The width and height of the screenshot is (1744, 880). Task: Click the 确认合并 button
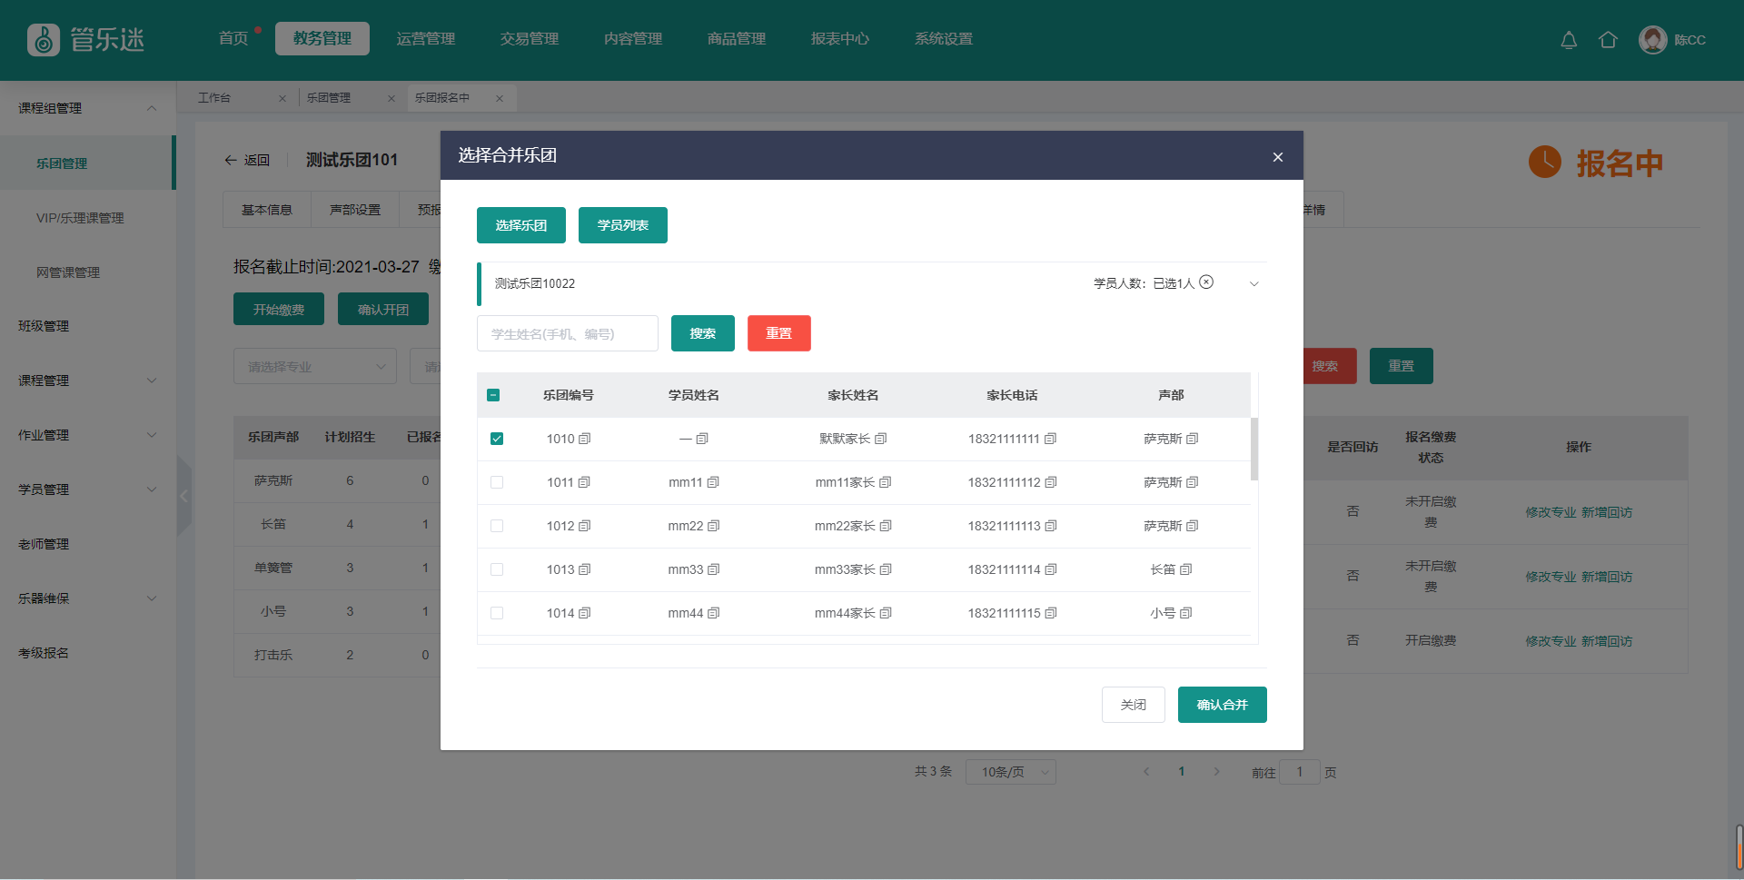pyautogui.click(x=1222, y=705)
